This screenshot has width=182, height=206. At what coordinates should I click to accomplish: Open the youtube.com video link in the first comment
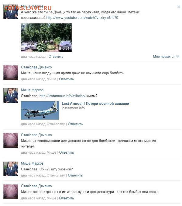point(82,18)
